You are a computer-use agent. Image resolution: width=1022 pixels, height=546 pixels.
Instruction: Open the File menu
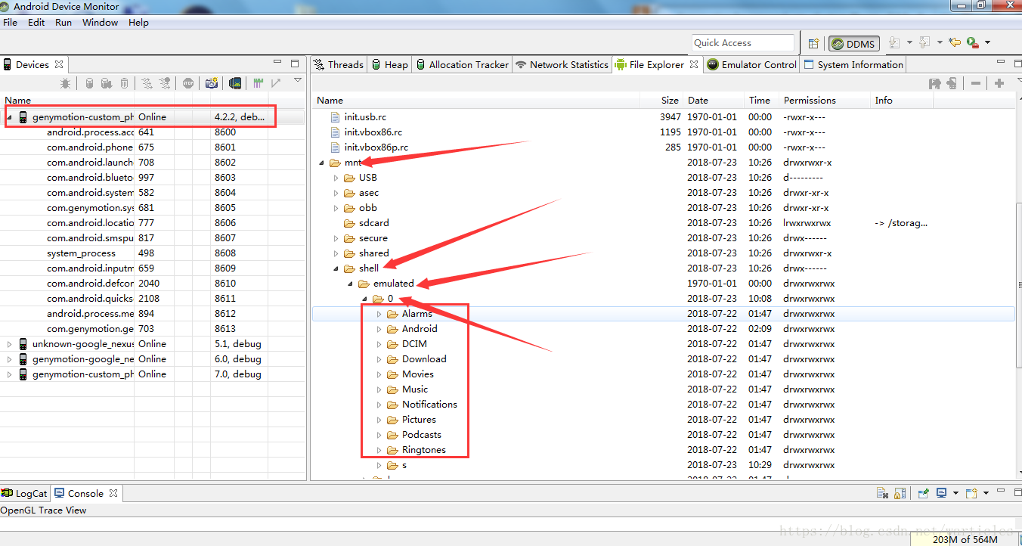[x=10, y=23]
